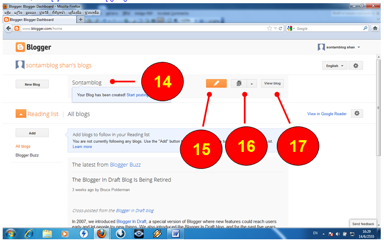Click the EN language indicator in tray
This screenshot has height=243, width=384.
[x=315, y=233]
